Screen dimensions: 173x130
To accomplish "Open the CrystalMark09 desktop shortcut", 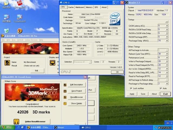I will pyautogui.click(x=19, y=17).
